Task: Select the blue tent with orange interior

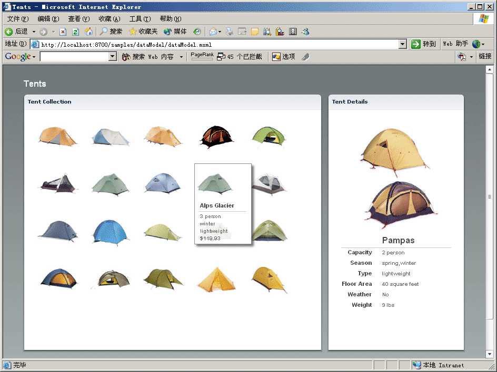Action: (58, 278)
